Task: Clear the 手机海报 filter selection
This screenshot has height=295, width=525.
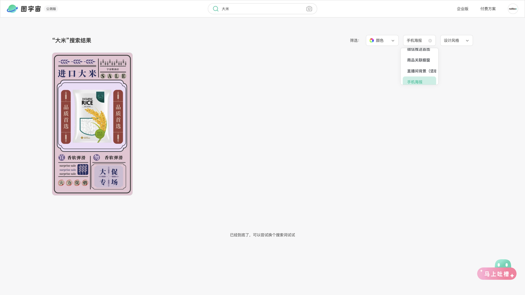Action: [430, 41]
